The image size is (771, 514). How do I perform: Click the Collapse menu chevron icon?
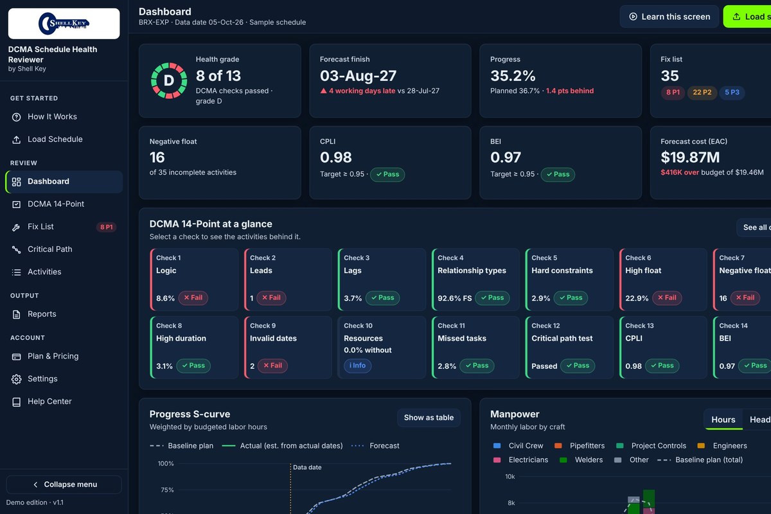[35, 484]
